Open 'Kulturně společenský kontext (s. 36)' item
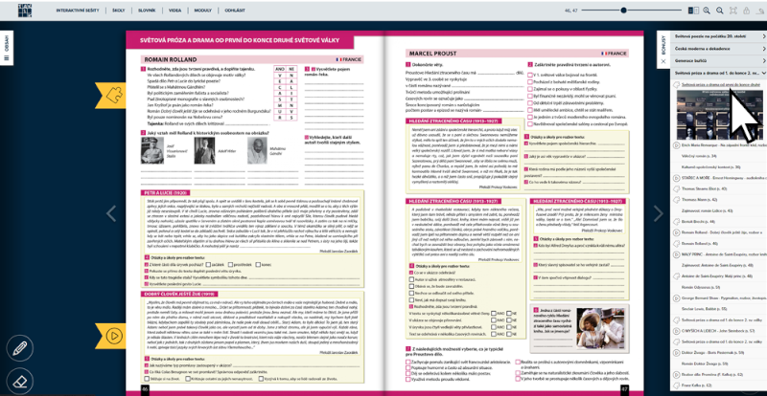 point(710,167)
